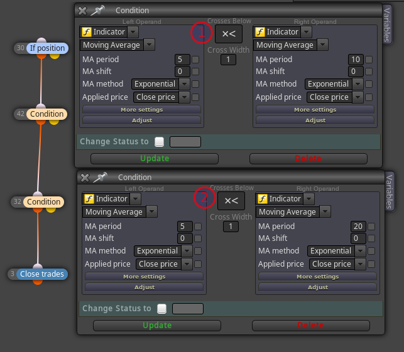Screen dimensions: 404x352
Task: Enable Change Status to checkbox in upper panel
Action: (x=159, y=142)
